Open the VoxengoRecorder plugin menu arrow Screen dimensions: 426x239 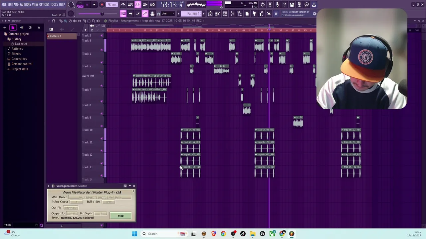[x=49, y=186]
